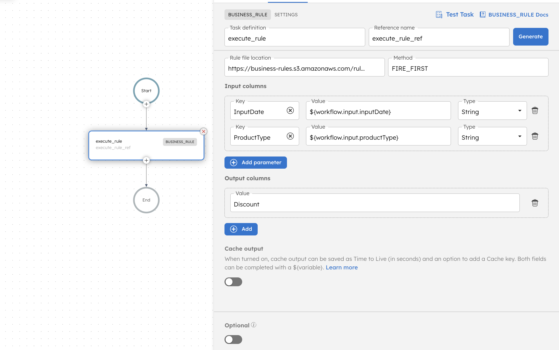
Task: Follow the Learn more link
Action: tap(342, 267)
